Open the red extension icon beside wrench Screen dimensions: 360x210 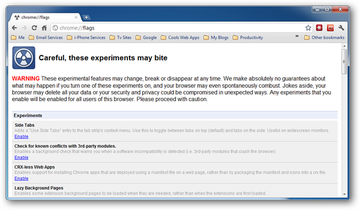pos(331,28)
